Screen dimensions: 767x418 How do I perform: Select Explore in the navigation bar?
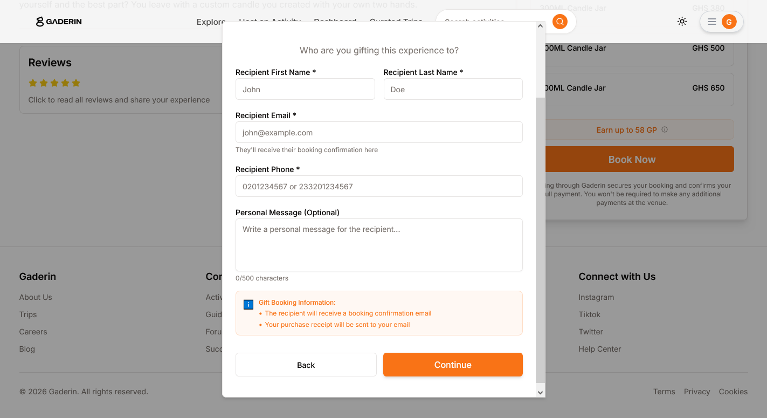point(210,22)
